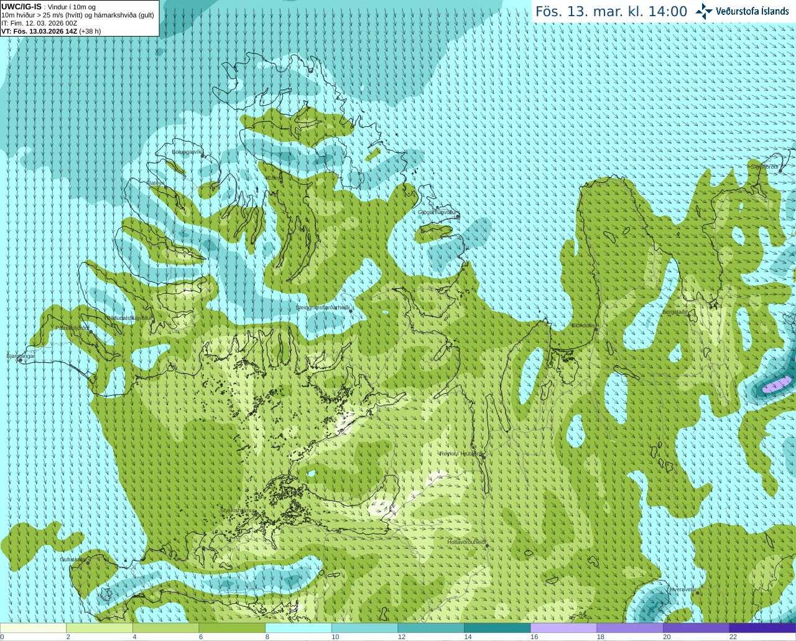796x641 pixels.
Task: Select the 8–10 m/s light cyan legend swatch
Action: 298,628
